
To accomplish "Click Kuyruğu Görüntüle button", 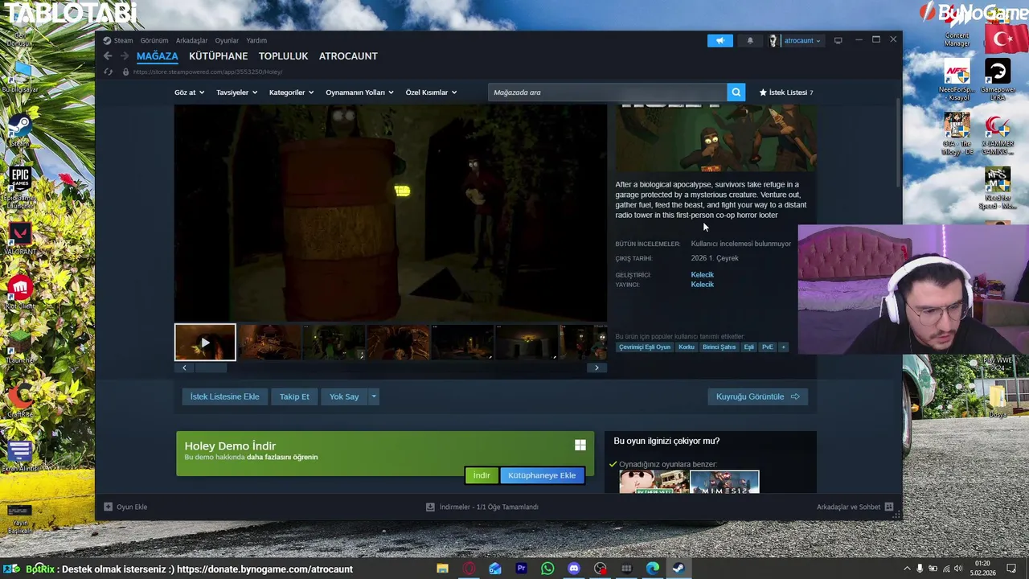I will click(x=757, y=396).
